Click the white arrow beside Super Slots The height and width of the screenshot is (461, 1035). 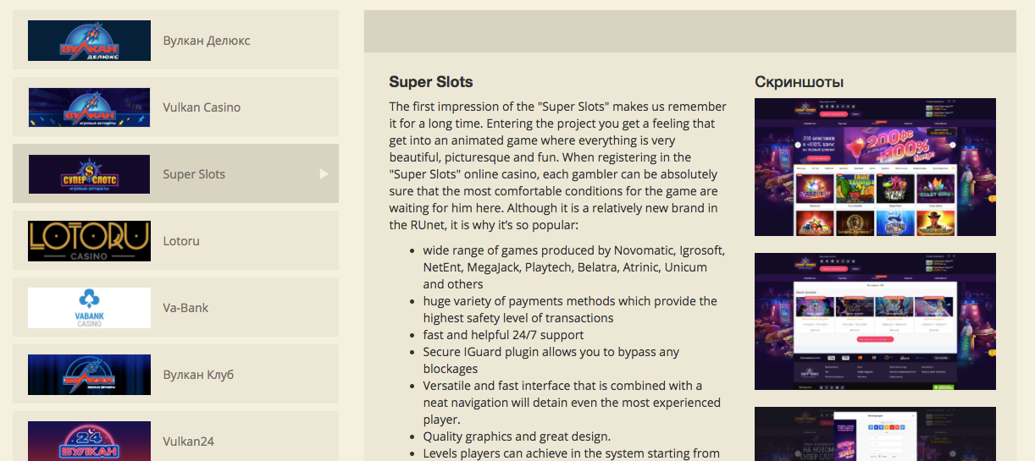[324, 174]
